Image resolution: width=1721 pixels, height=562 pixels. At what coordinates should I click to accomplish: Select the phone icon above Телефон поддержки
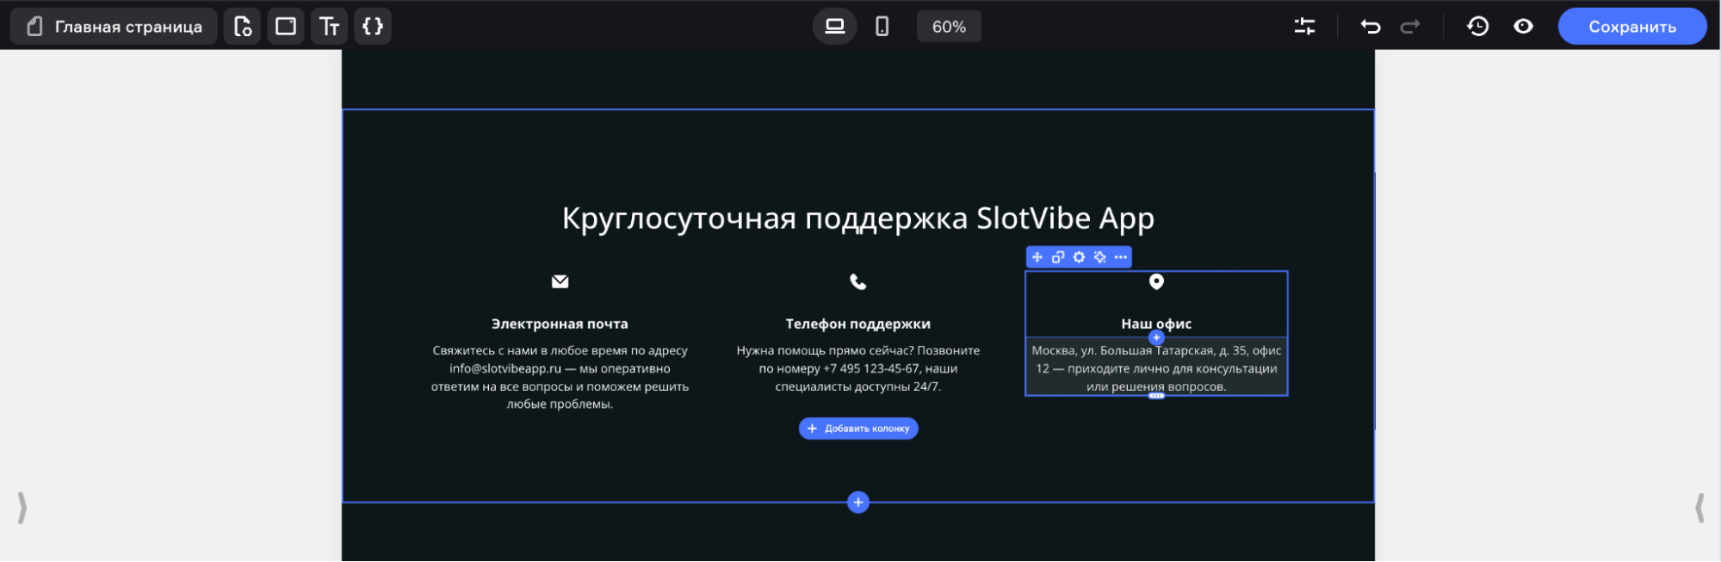point(858,281)
